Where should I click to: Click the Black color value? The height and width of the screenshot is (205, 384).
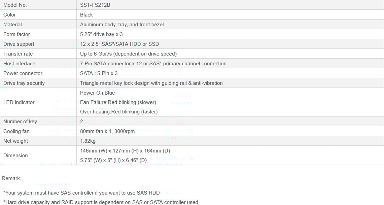[86, 15]
